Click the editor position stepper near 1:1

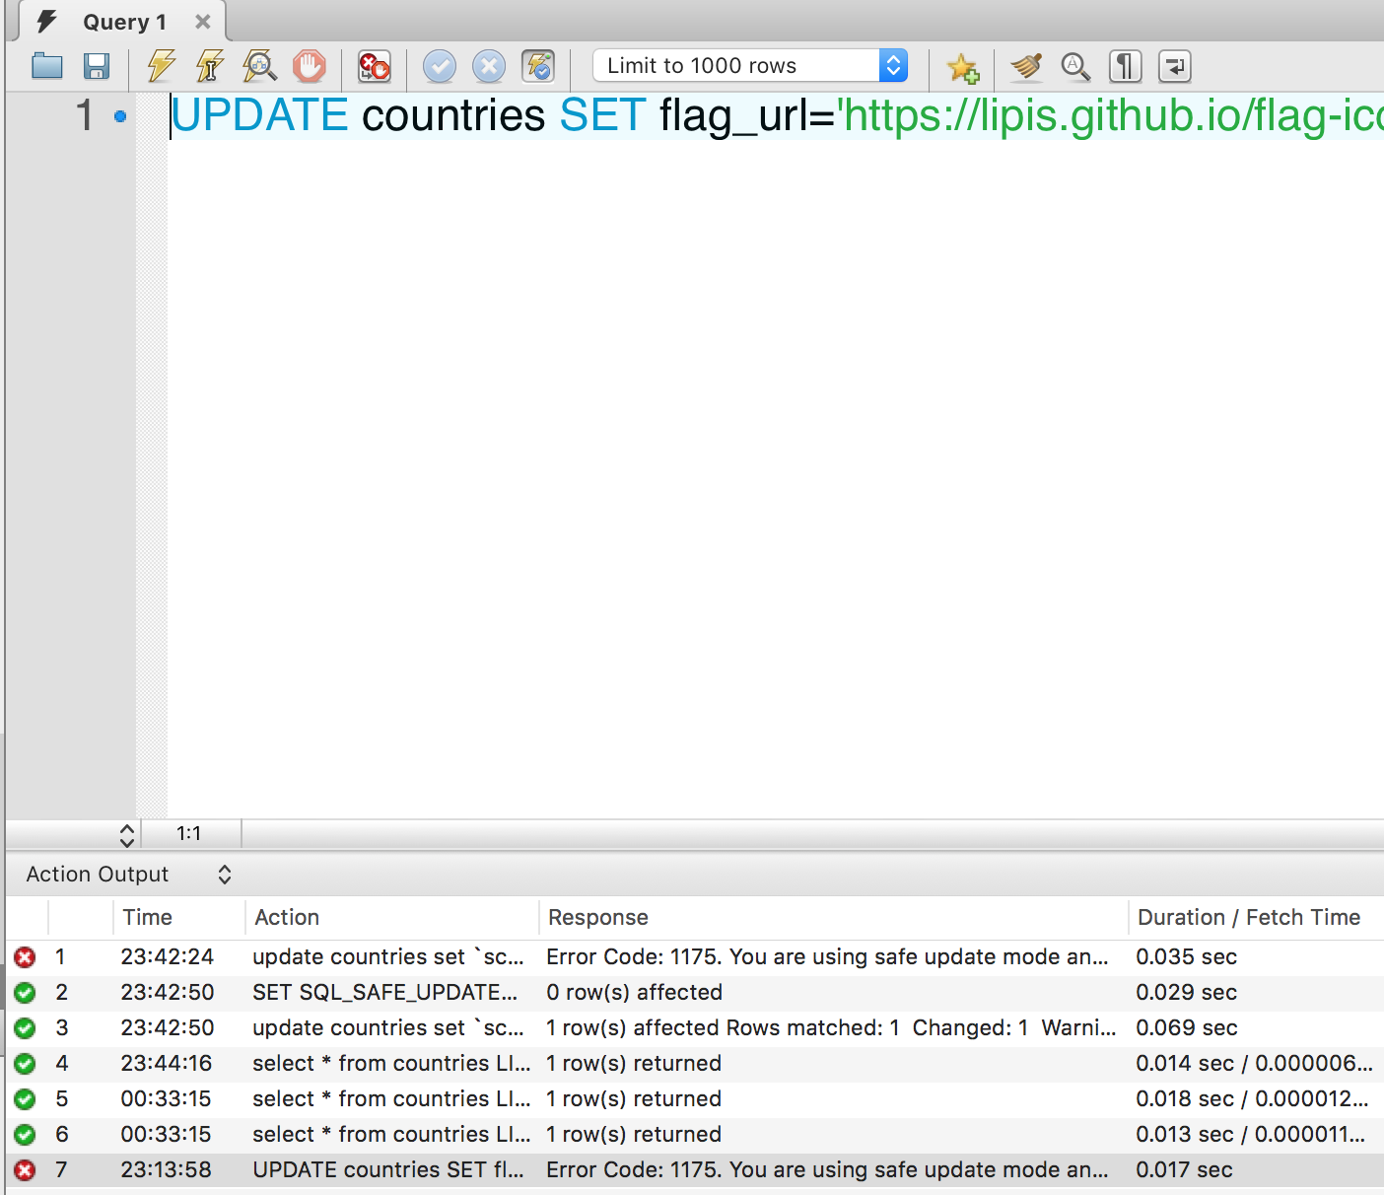[128, 833]
